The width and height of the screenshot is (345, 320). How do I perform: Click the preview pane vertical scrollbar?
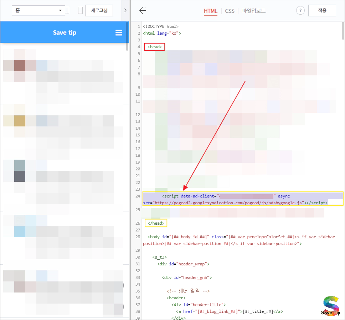coord(127,36)
